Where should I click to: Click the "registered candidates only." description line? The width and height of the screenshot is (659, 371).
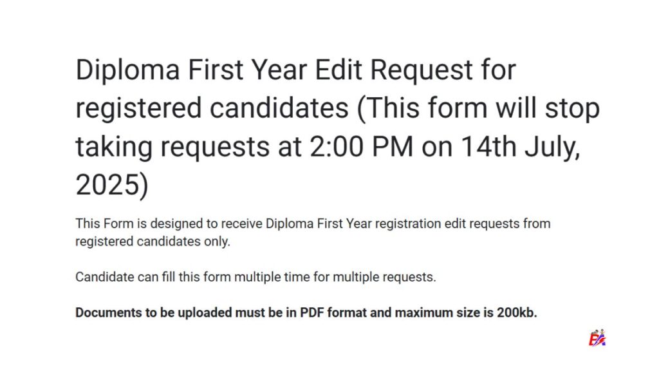153,242
